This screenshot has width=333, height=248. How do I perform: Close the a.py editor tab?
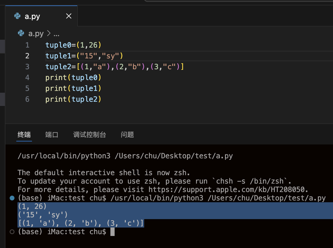pos(69,16)
